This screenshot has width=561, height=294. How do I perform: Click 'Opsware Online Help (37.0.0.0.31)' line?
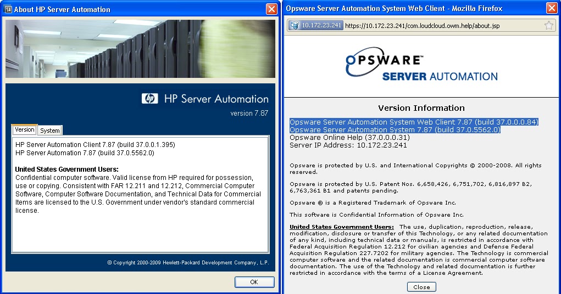[x=349, y=138]
